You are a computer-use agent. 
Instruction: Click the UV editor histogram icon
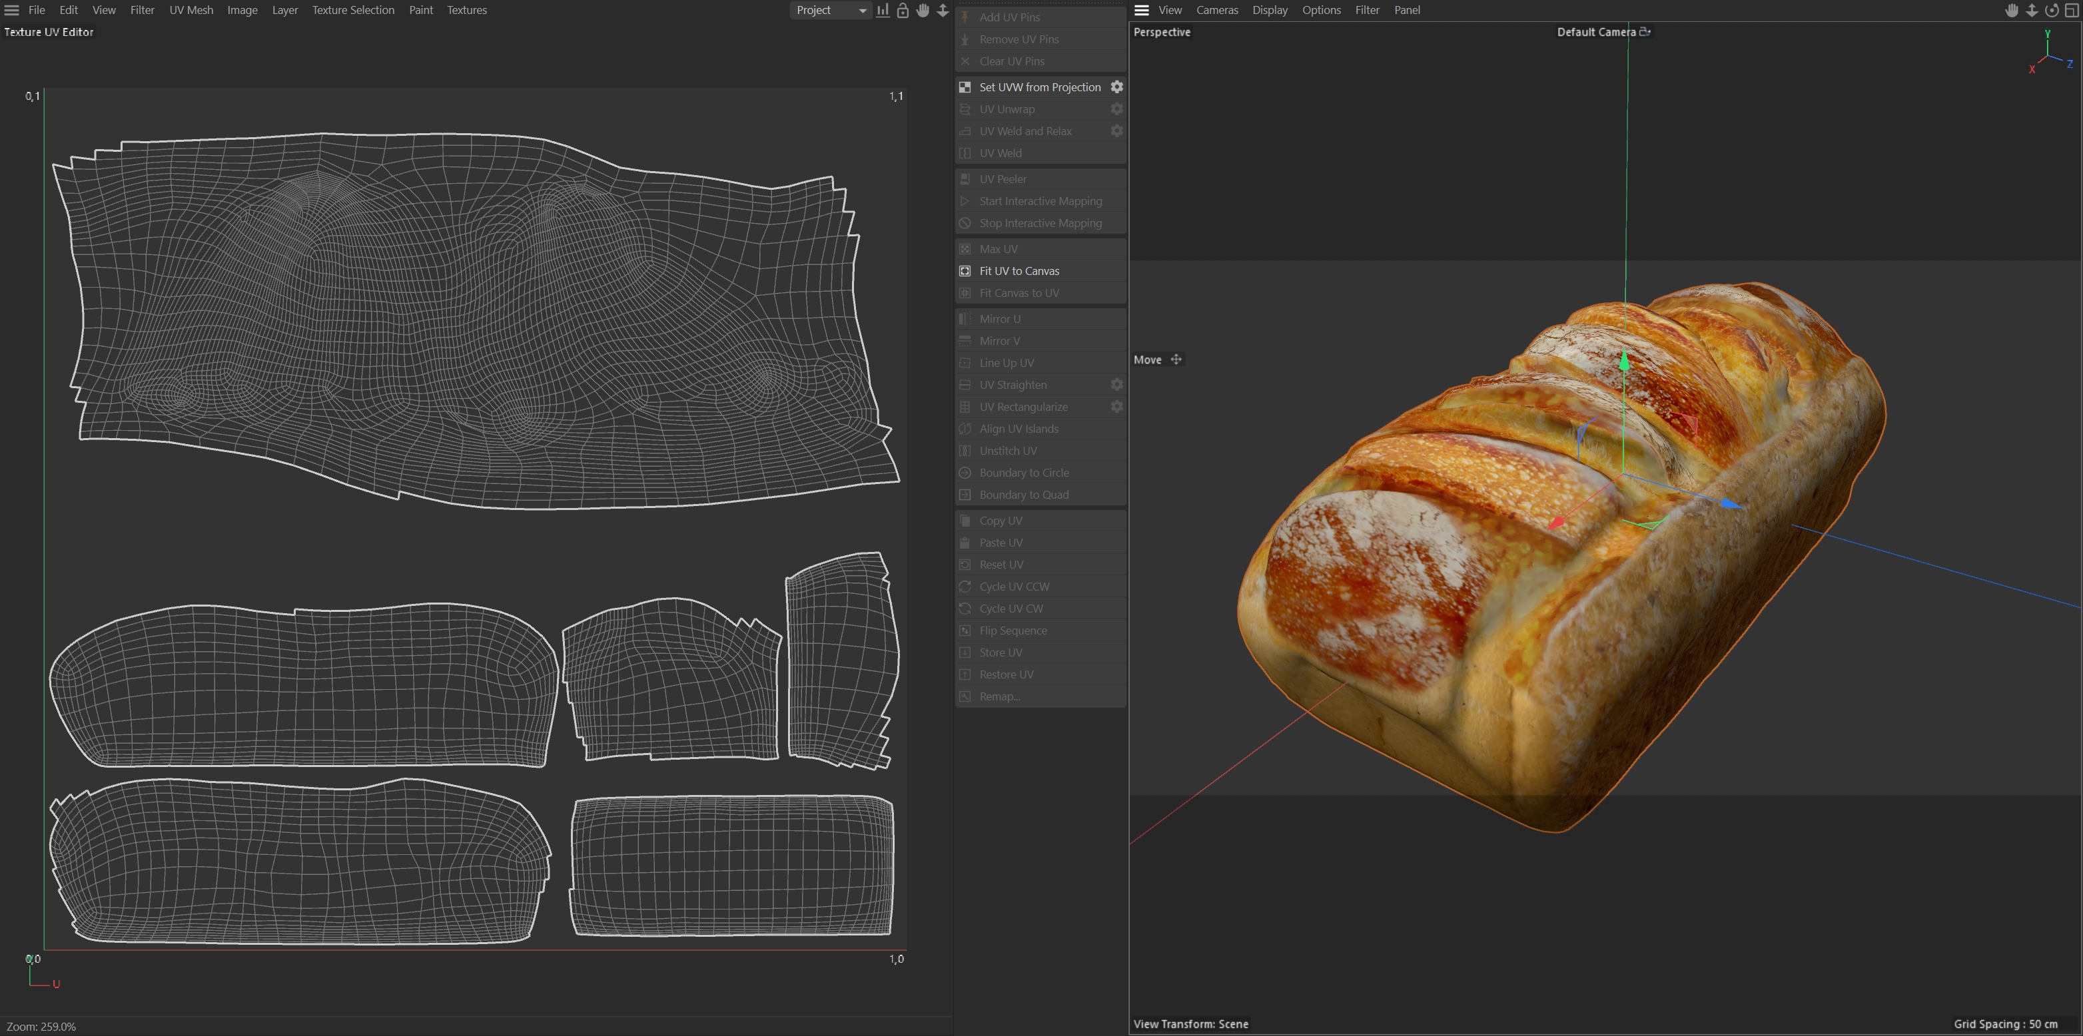(882, 11)
